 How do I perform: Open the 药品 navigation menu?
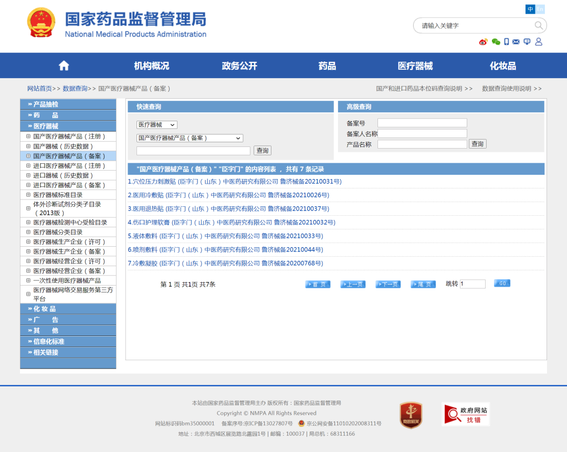pyautogui.click(x=327, y=66)
